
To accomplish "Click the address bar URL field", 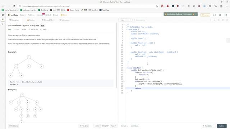I will (88, 6).
